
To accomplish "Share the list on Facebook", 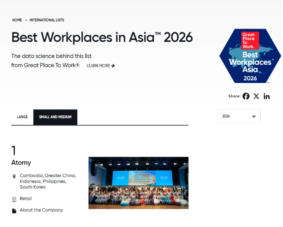I will click(246, 96).
